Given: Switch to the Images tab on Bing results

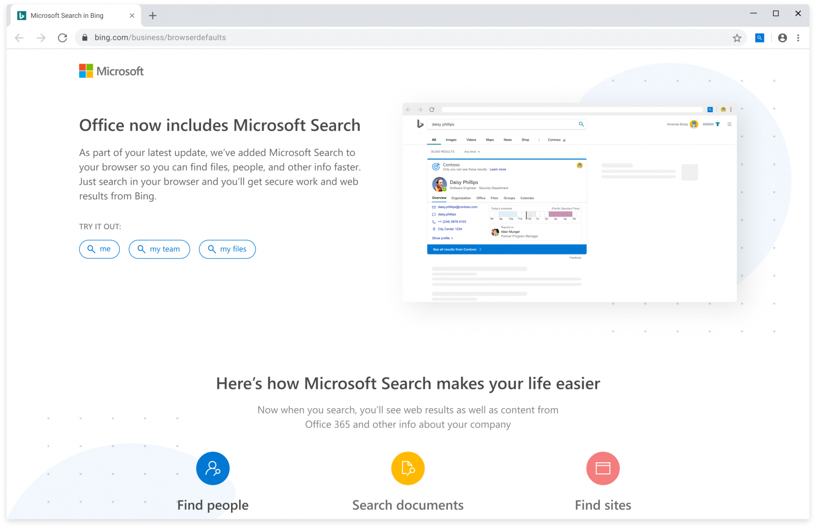Looking at the screenshot, I should coord(451,140).
